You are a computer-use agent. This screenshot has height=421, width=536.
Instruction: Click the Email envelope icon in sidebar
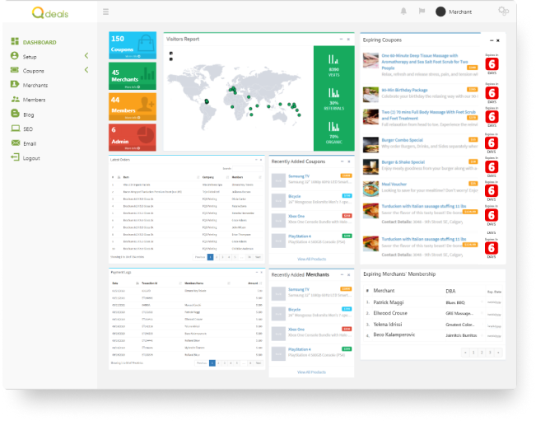[15, 143]
